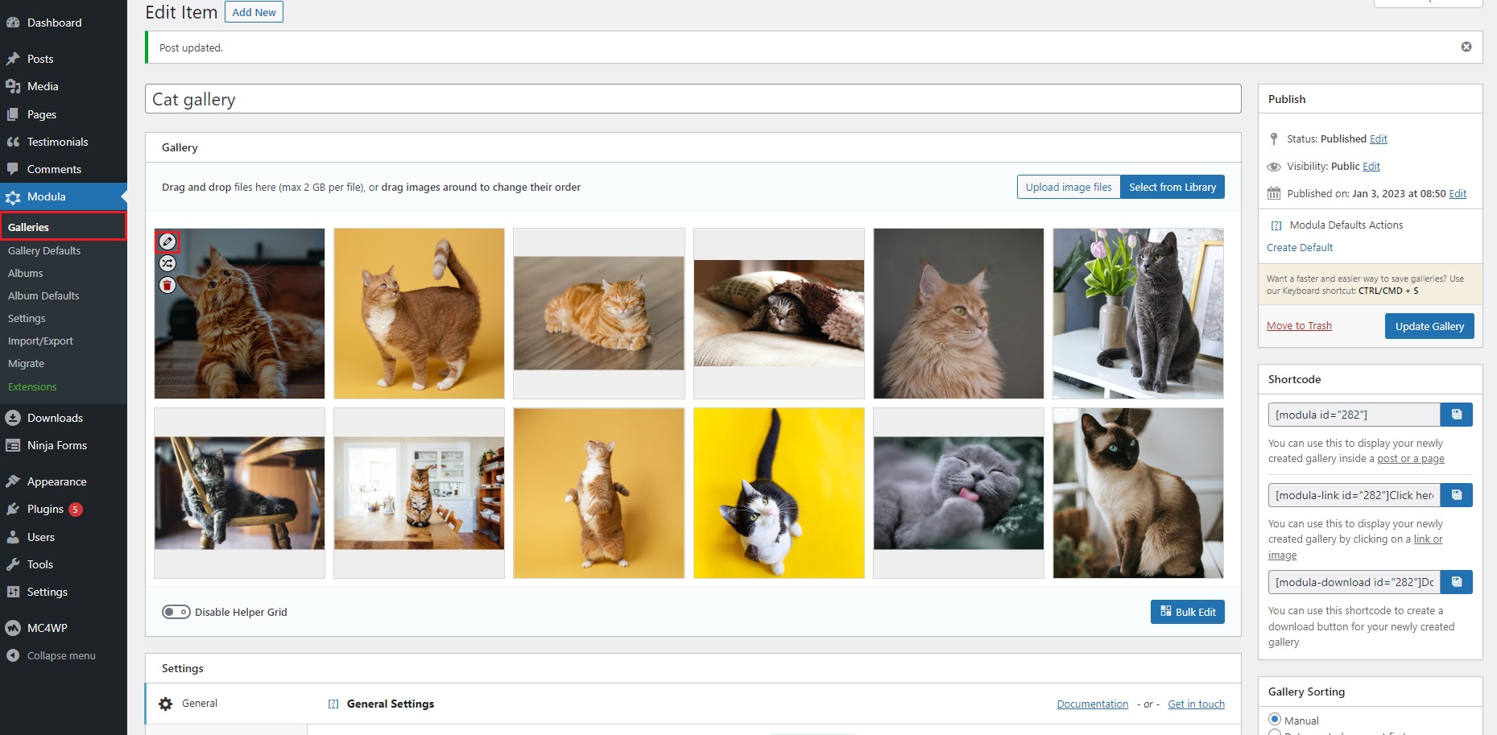The image size is (1497, 735).
Task: Click the Plugins update count badge
Action: point(75,509)
